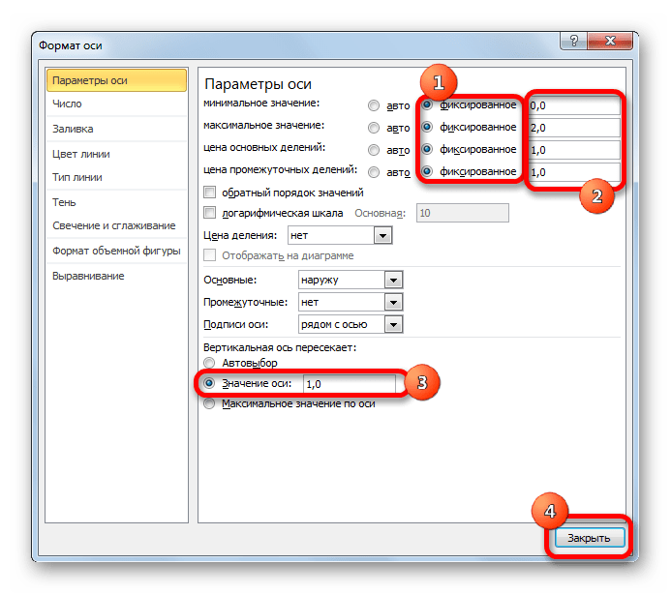
Task: Click the help question mark button
Action: click(574, 41)
